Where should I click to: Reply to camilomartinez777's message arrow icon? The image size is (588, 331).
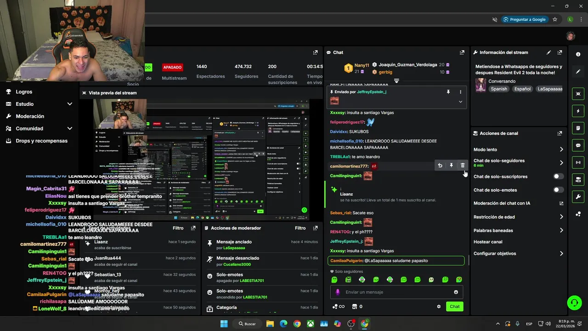[440, 165]
